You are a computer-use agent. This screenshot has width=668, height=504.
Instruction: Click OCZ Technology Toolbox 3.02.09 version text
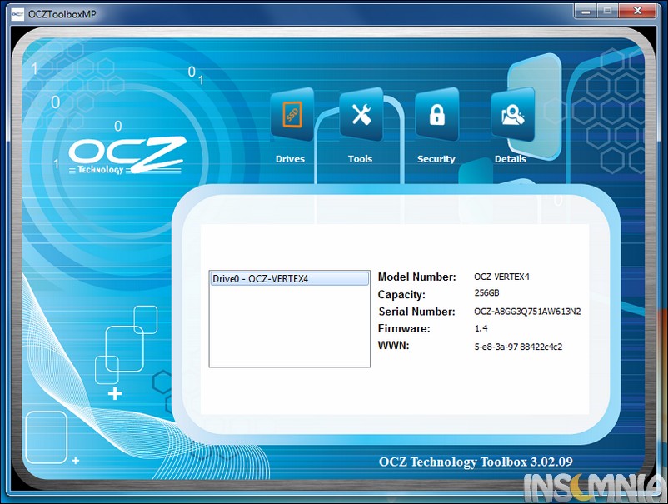(x=476, y=462)
